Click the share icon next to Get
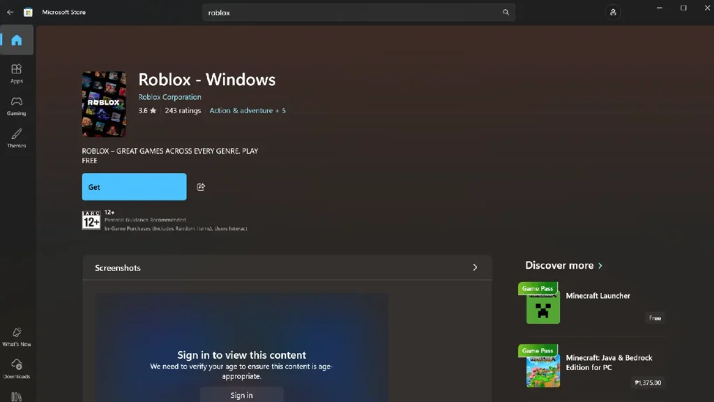Screen dimensions: 714x402 (x=201, y=187)
